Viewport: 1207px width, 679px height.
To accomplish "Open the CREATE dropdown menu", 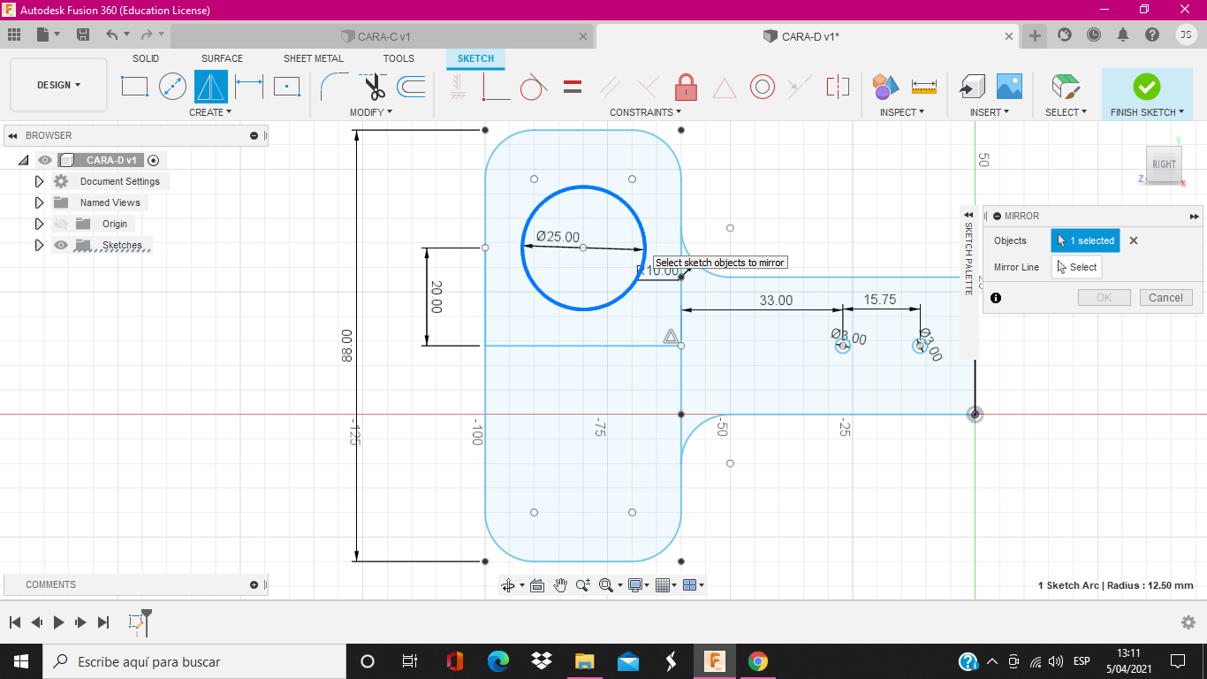I will tap(210, 112).
